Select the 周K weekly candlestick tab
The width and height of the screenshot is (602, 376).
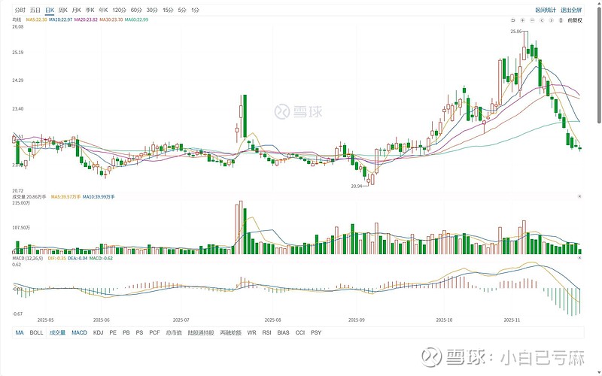63,10
